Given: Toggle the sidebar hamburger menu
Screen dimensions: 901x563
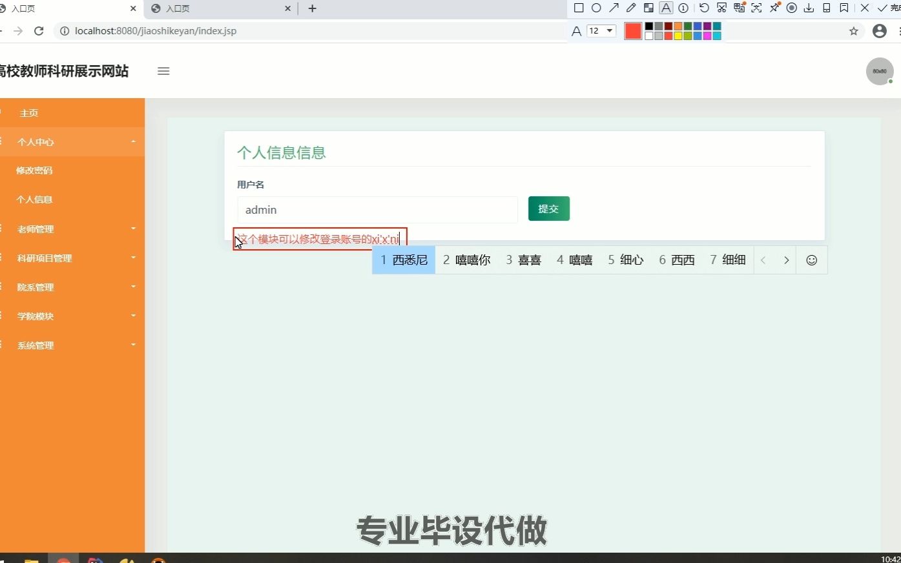Looking at the screenshot, I should click(163, 71).
